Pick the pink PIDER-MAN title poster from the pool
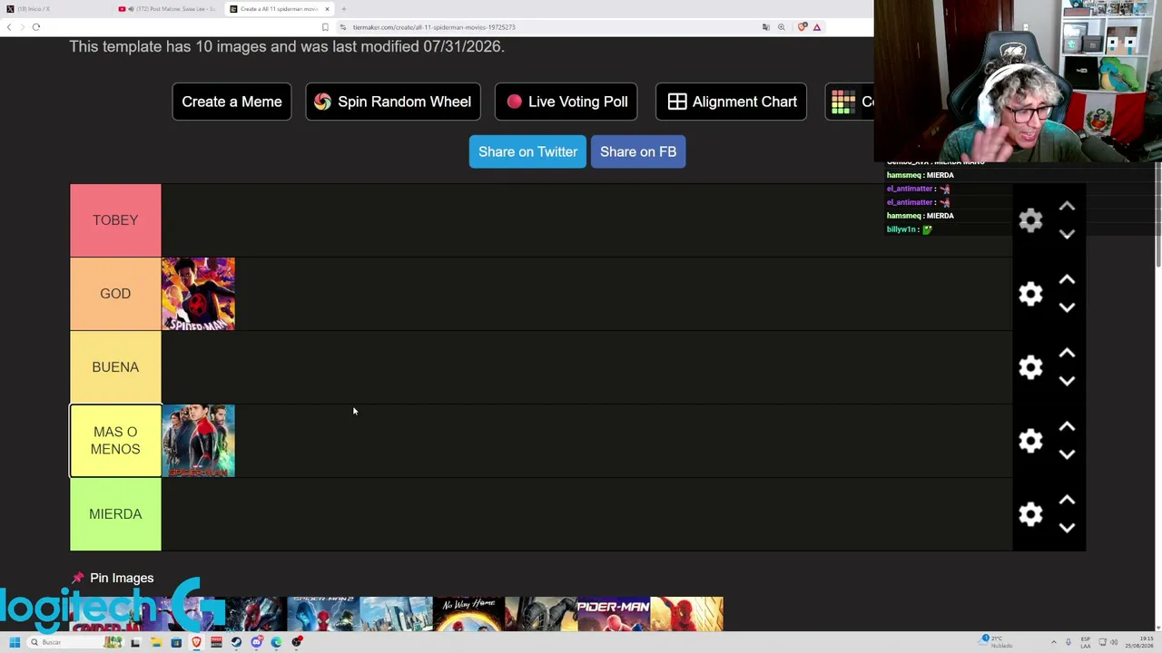 [615, 614]
